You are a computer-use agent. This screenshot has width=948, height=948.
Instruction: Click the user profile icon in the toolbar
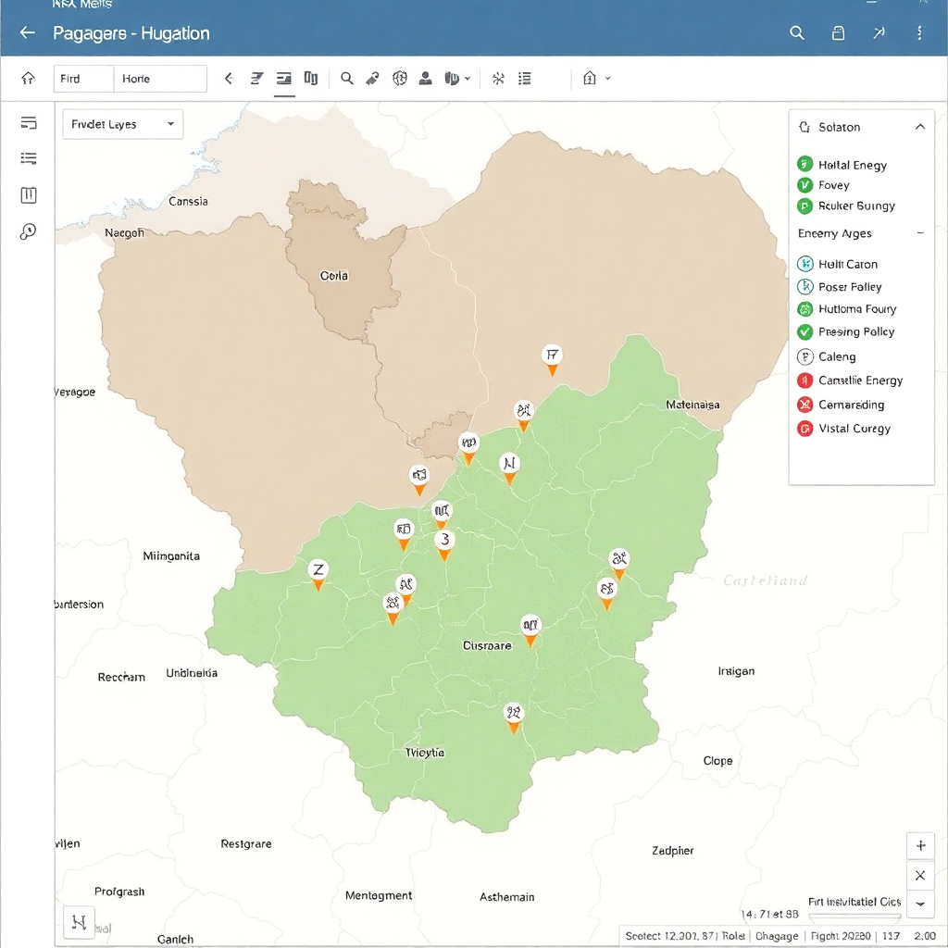[426, 79]
